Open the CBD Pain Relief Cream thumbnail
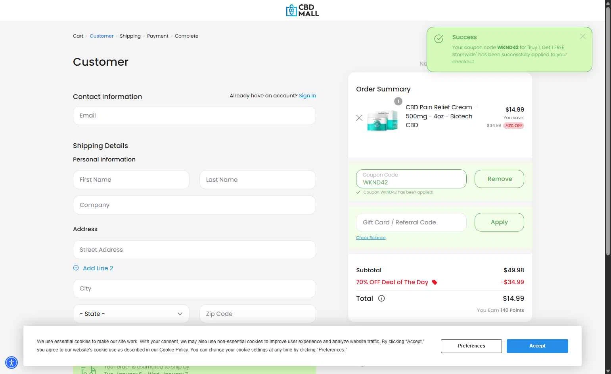Image resolution: width=611 pixels, height=374 pixels. (382, 121)
